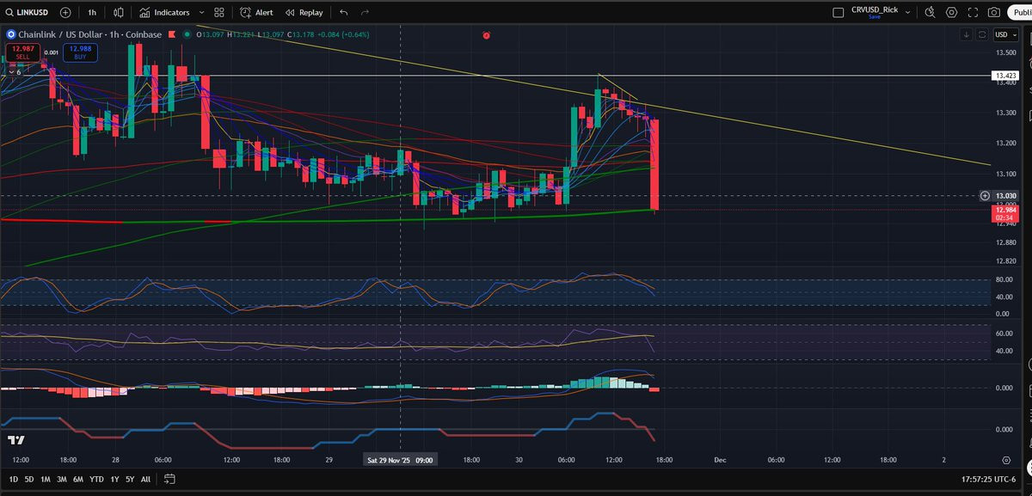Select the 5D date range
The width and height of the screenshot is (1032, 496).
(28, 479)
